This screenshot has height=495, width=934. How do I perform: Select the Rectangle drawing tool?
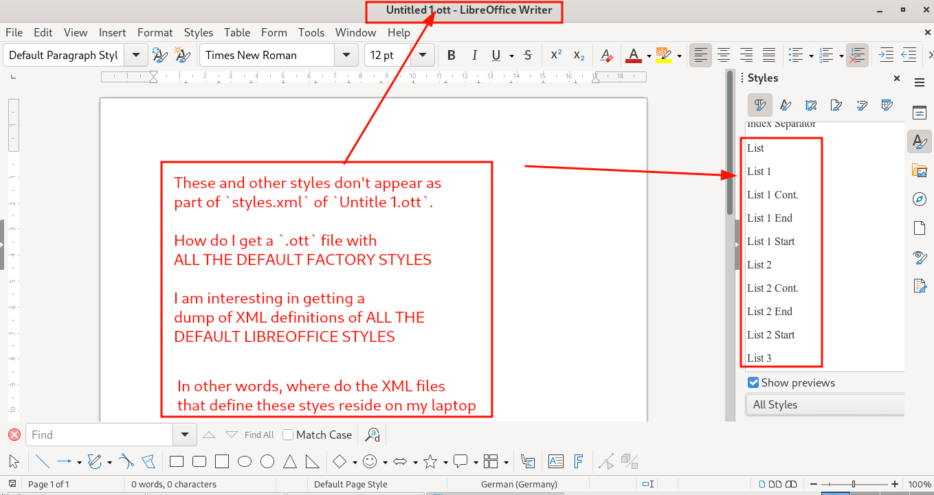point(177,461)
